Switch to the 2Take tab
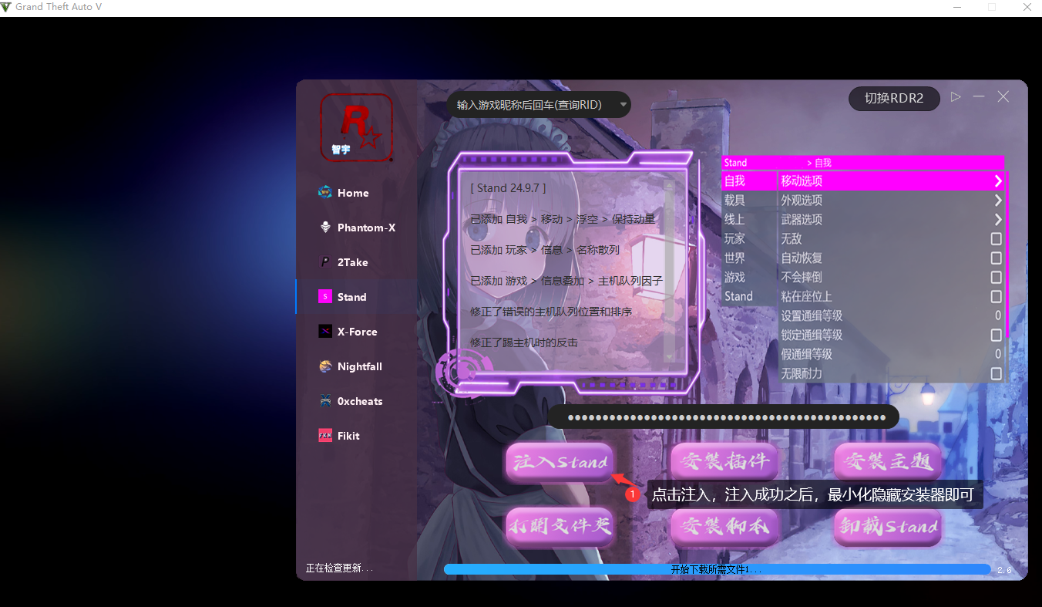 (353, 262)
